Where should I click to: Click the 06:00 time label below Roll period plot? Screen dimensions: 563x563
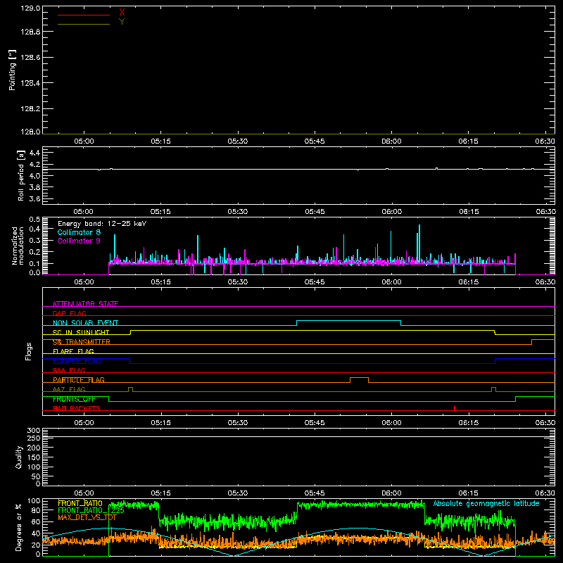click(392, 212)
